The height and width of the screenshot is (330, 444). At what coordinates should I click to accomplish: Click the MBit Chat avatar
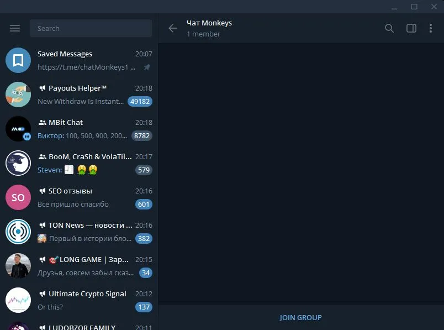18,129
